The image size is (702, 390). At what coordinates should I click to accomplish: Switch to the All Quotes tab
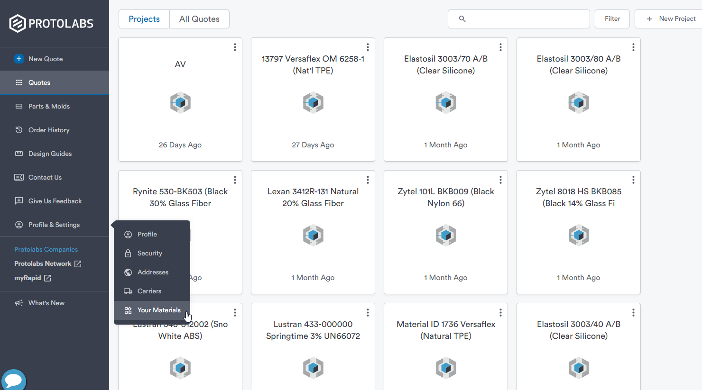(199, 19)
